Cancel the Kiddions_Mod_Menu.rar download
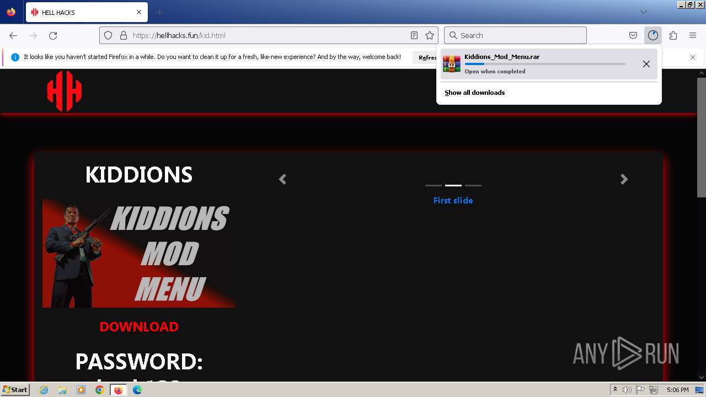The image size is (706, 397). (x=646, y=64)
